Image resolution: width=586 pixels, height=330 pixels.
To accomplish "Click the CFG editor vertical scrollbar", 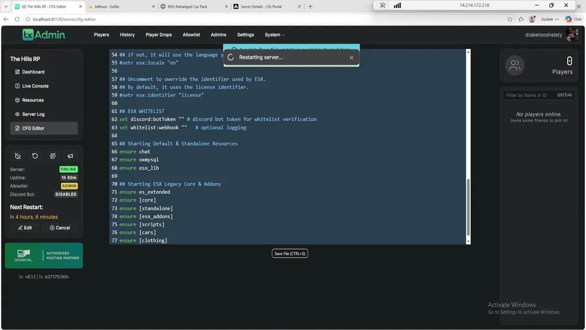I will click(468, 207).
